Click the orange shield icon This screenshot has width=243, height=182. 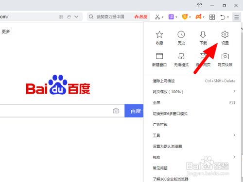tap(185, 17)
